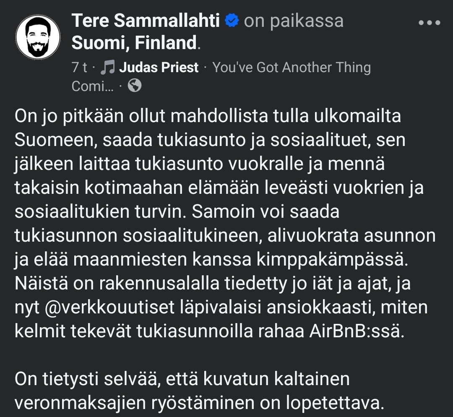
Task: Click the "on paikassa" text in header
Action: 294,21
